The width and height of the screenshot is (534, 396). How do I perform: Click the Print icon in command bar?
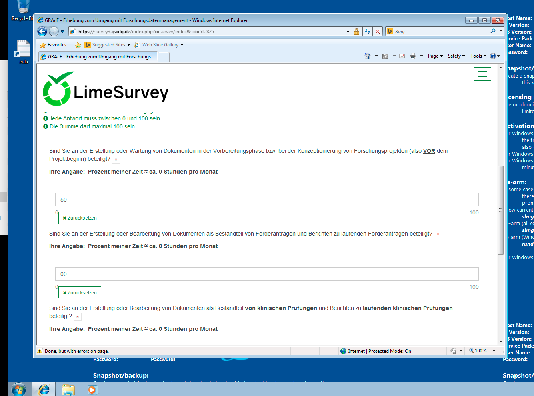pyautogui.click(x=413, y=56)
